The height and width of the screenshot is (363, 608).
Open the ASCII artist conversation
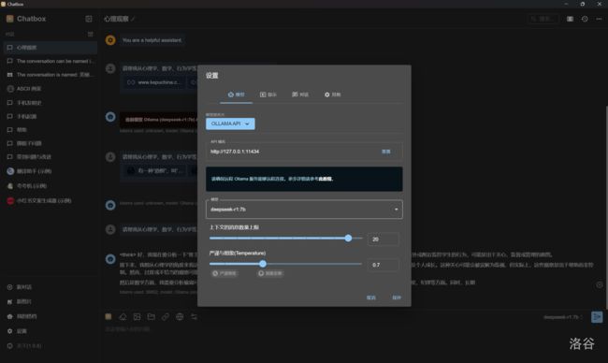[51, 89]
